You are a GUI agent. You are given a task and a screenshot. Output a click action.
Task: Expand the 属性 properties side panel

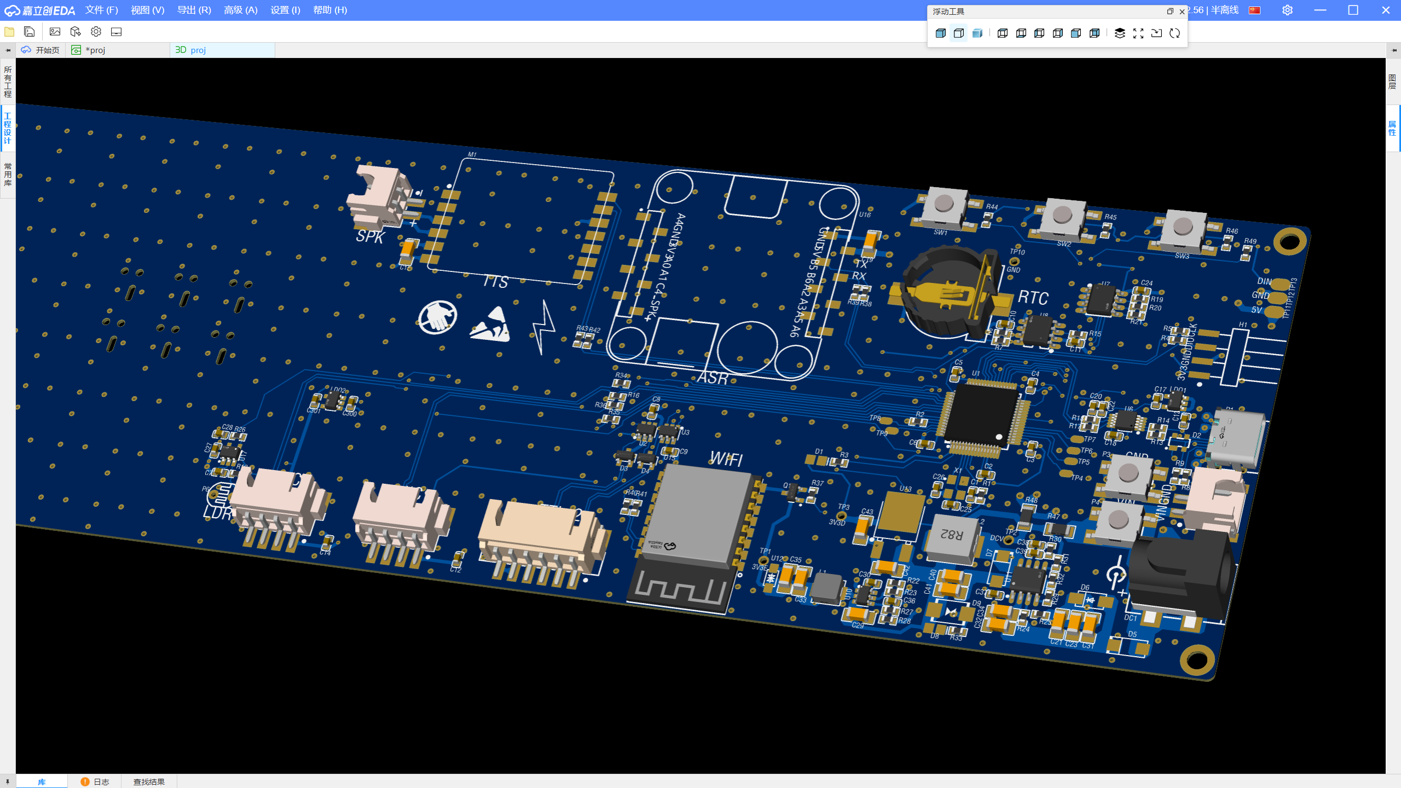click(x=1392, y=128)
